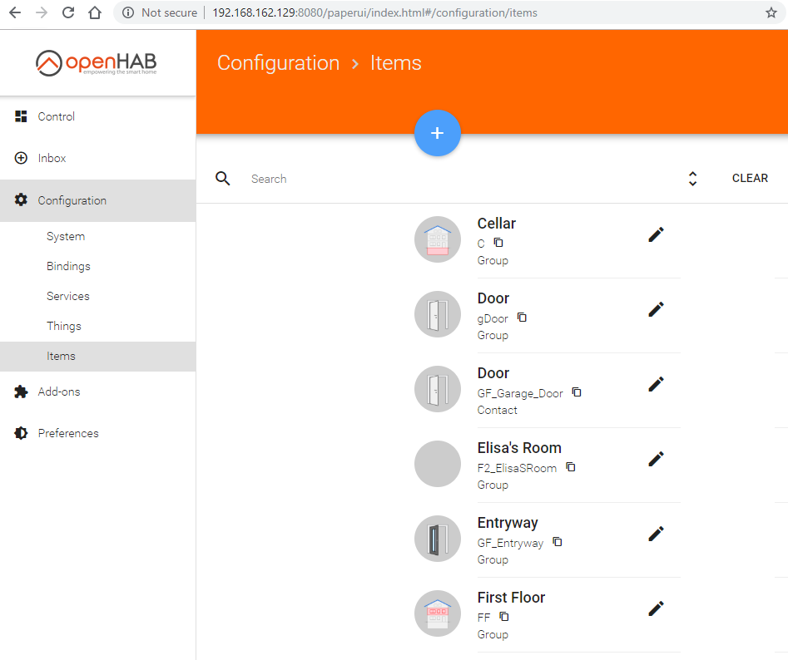Open Things configuration
The width and height of the screenshot is (788, 660).
(98, 326)
